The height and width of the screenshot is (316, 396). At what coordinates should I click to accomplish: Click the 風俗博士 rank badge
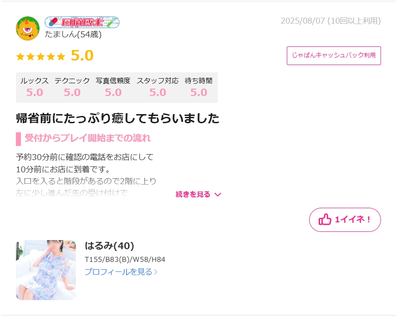click(82, 22)
